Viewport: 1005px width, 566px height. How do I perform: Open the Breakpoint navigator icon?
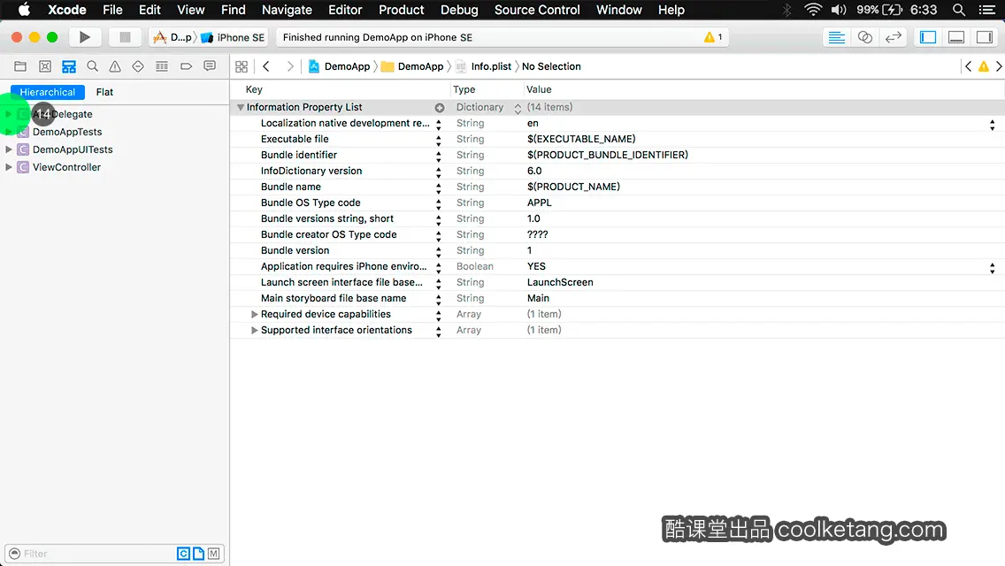click(186, 66)
